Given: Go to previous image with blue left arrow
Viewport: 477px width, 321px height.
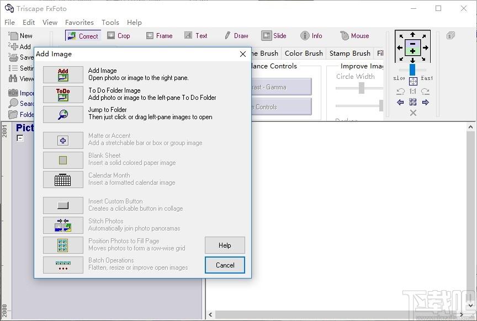Looking at the screenshot, I should [400, 102].
